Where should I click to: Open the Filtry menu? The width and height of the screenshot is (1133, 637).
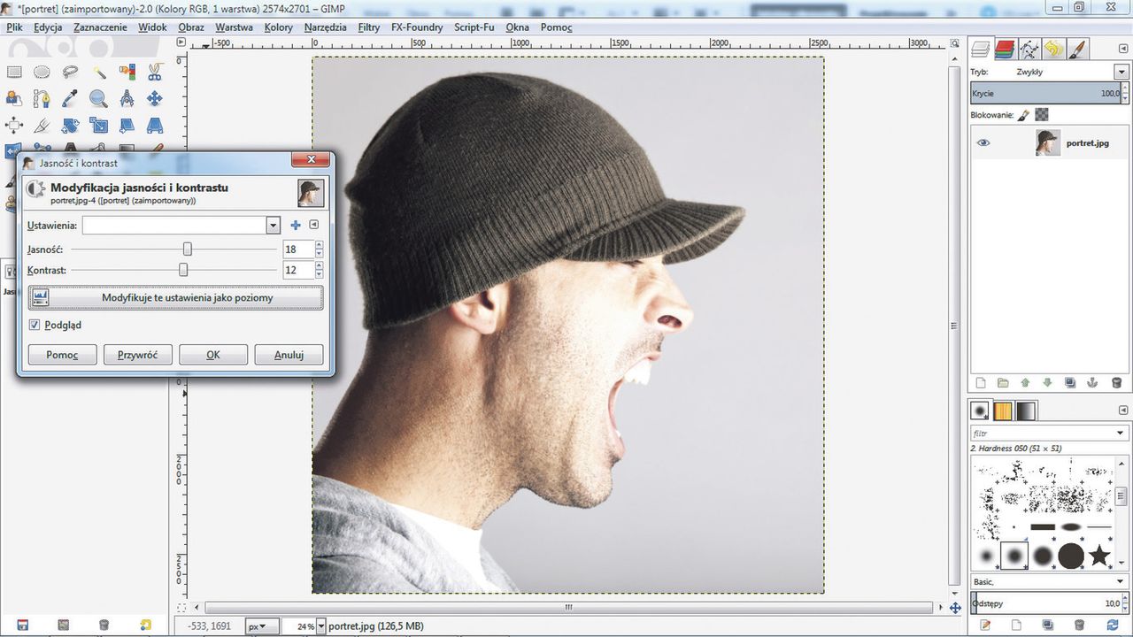(x=369, y=27)
